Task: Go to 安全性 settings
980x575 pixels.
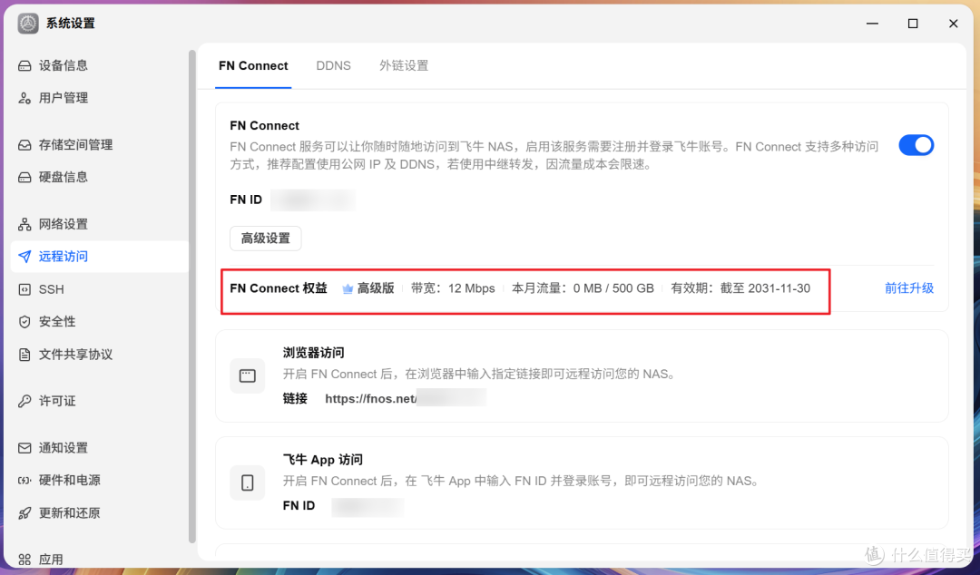Action: tap(100, 322)
